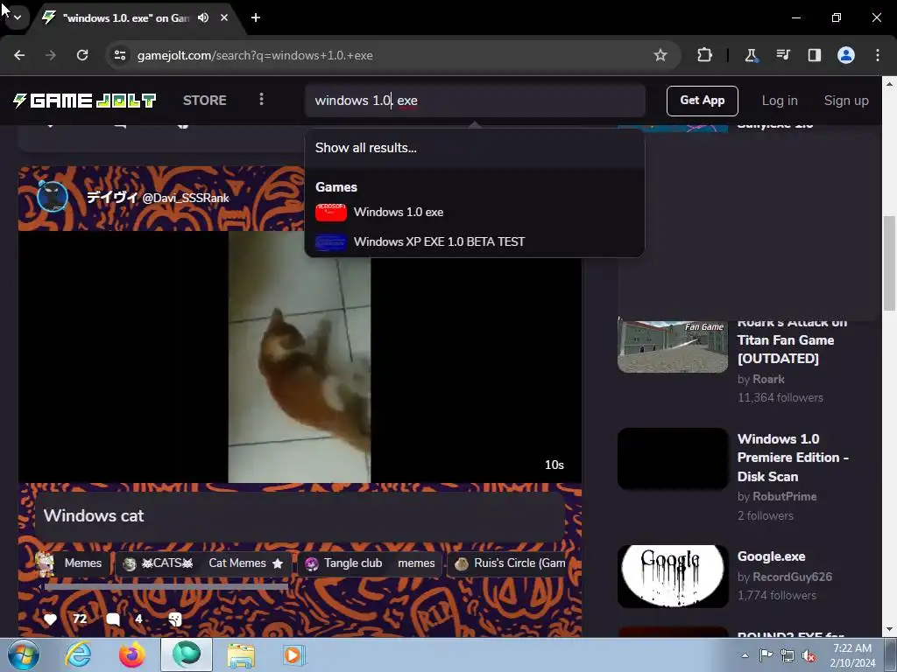The width and height of the screenshot is (897, 672).
Task: Click the Sign up link
Action: [846, 101]
